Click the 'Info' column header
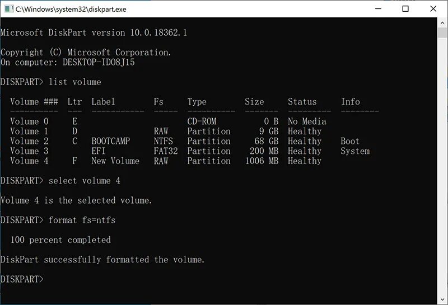Image resolution: width=448 pixels, height=305 pixels. pyautogui.click(x=351, y=102)
